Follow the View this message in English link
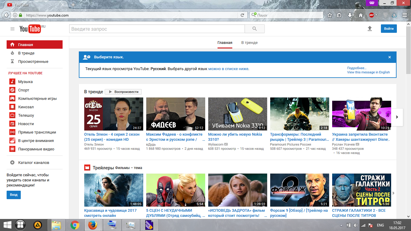The width and height of the screenshot is (411, 231). (x=368, y=72)
